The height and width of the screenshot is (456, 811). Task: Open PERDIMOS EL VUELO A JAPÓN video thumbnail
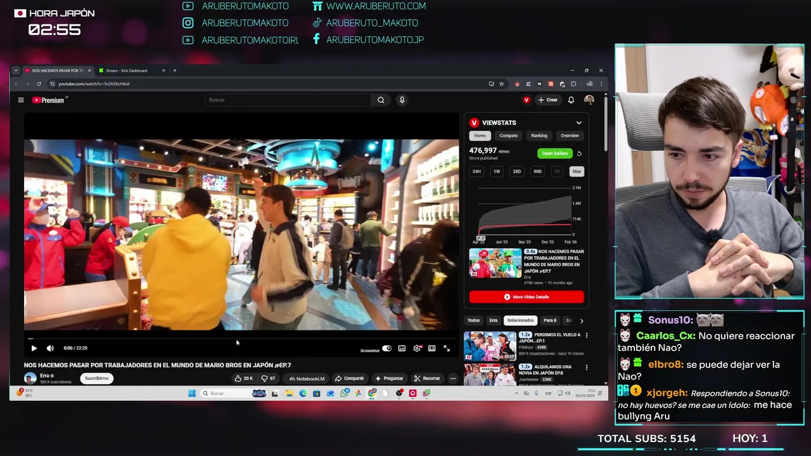click(490, 346)
